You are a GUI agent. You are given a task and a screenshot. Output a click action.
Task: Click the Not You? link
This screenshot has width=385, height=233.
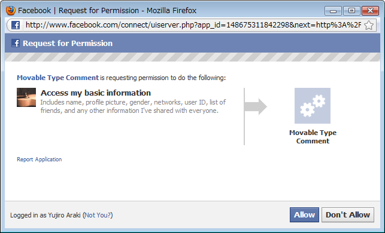click(98, 215)
